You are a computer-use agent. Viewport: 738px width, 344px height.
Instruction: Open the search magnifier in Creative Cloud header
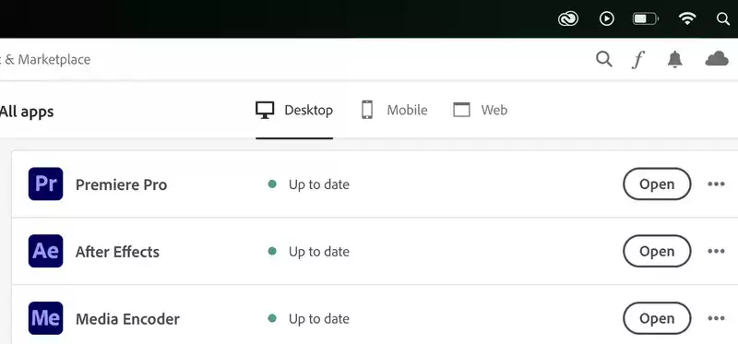(x=604, y=59)
